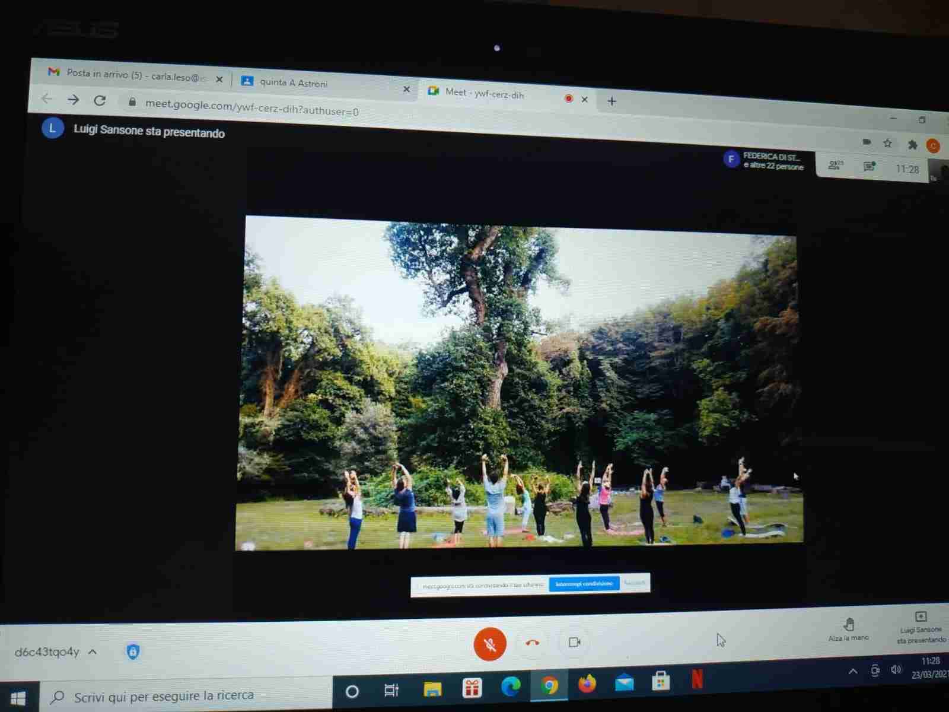The width and height of the screenshot is (949, 712).
Task: Hang up the call with the red phone button
Action: click(x=533, y=643)
